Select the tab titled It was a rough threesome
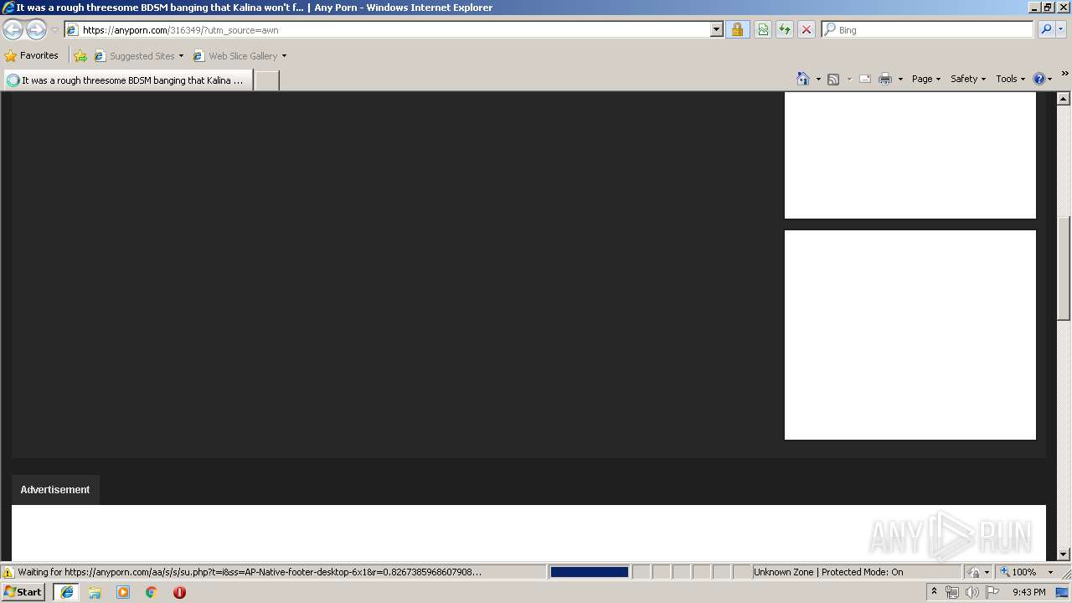This screenshot has width=1072, height=603. tap(128, 80)
